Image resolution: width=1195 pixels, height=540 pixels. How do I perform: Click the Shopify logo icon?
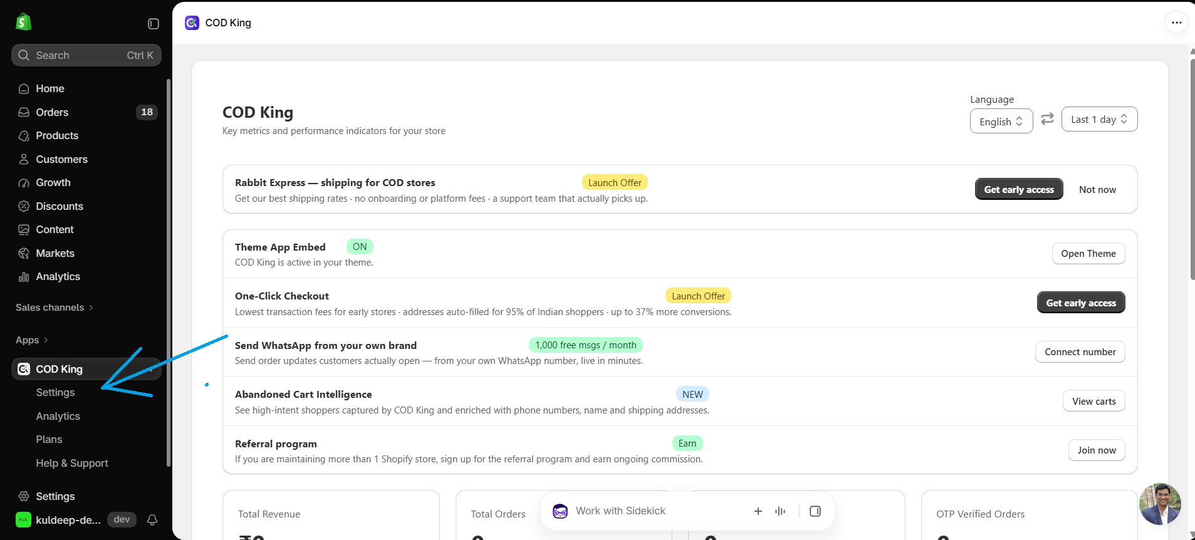pos(24,22)
